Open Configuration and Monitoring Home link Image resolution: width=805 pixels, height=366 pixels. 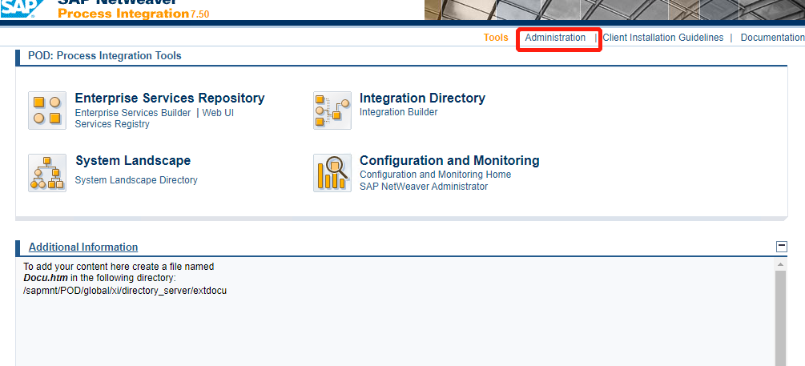click(436, 175)
